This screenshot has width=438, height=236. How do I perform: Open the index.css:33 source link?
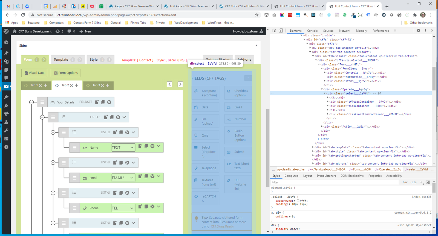point(421,197)
